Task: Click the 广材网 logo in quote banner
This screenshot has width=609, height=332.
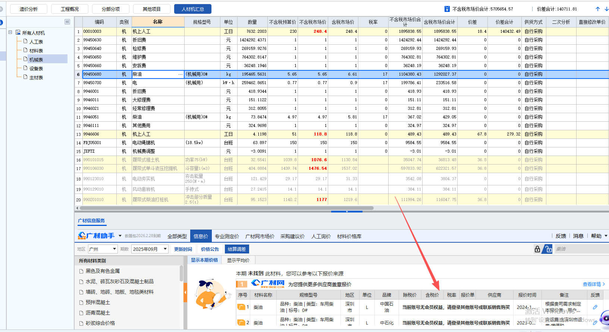Action: click(x=268, y=284)
